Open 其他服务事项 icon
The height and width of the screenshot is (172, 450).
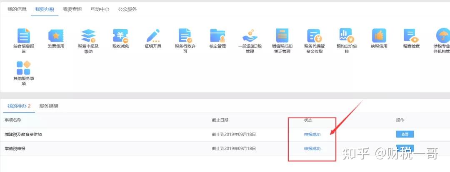(23, 68)
